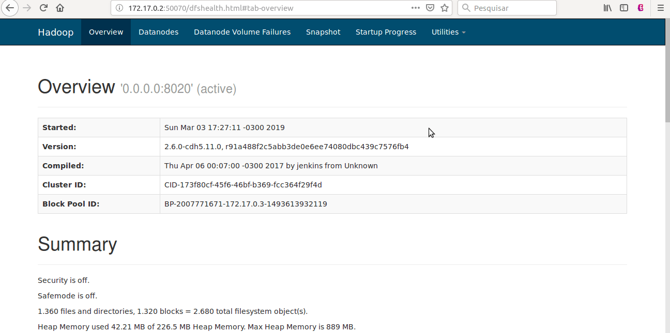Open page actions three-dot menu
This screenshot has width=670, height=333.
[x=416, y=8]
